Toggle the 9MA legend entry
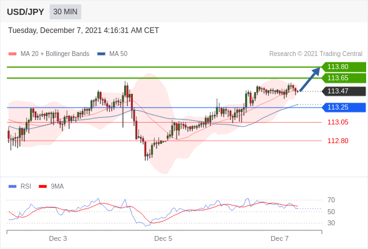368x249 pixels. pos(51,187)
